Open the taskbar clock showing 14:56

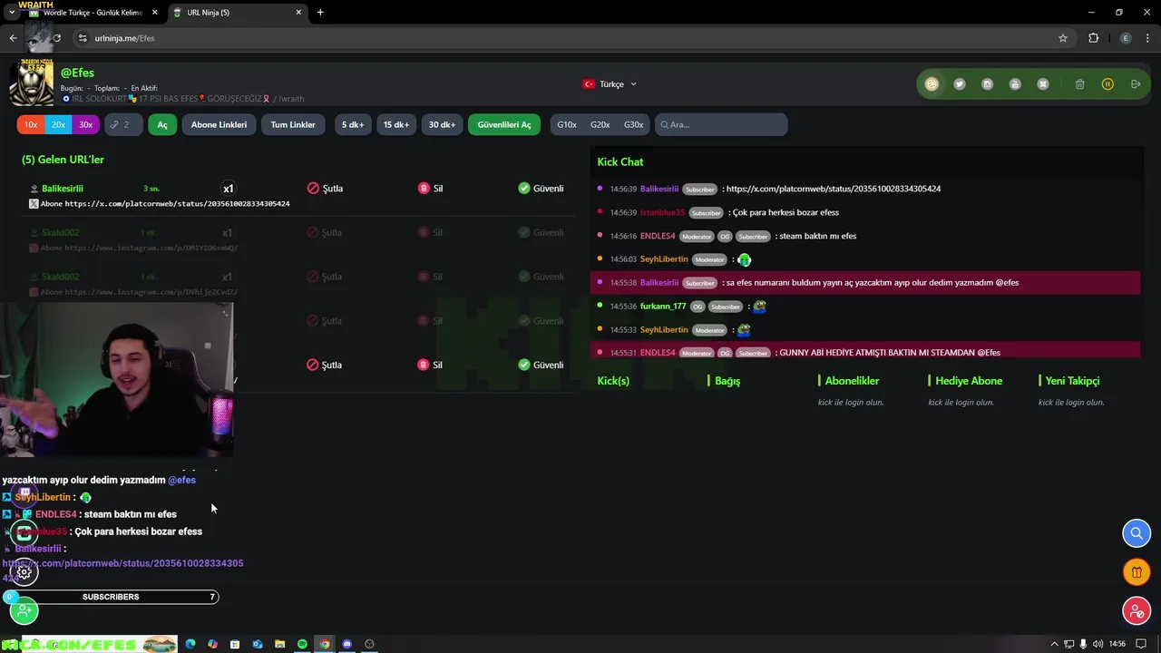pyautogui.click(x=1117, y=644)
